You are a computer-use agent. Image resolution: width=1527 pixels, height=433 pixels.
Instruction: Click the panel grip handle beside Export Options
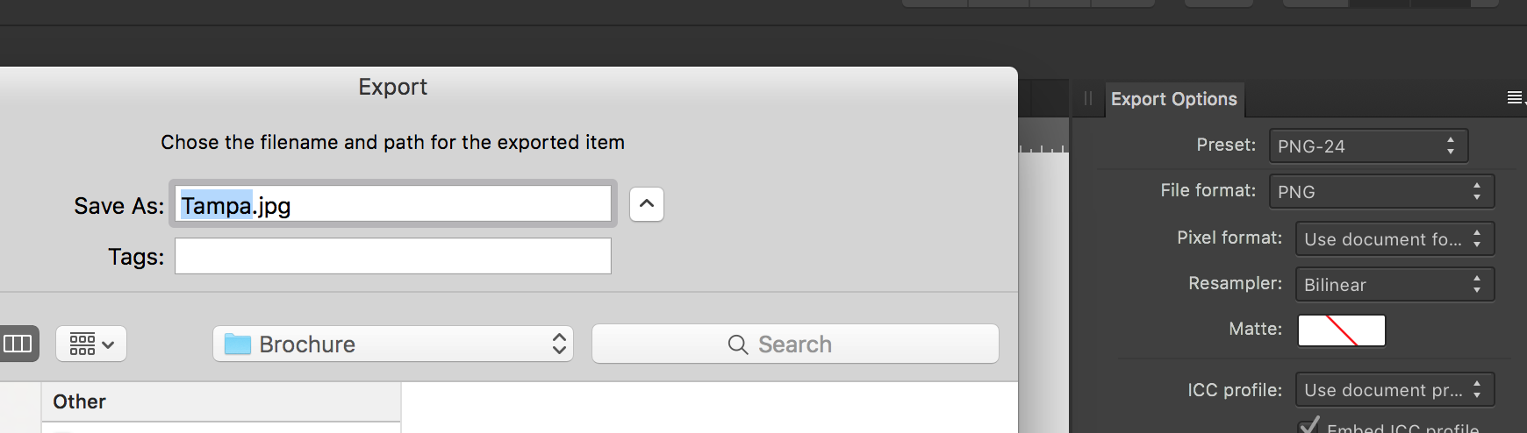pyautogui.click(x=1088, y=98)
